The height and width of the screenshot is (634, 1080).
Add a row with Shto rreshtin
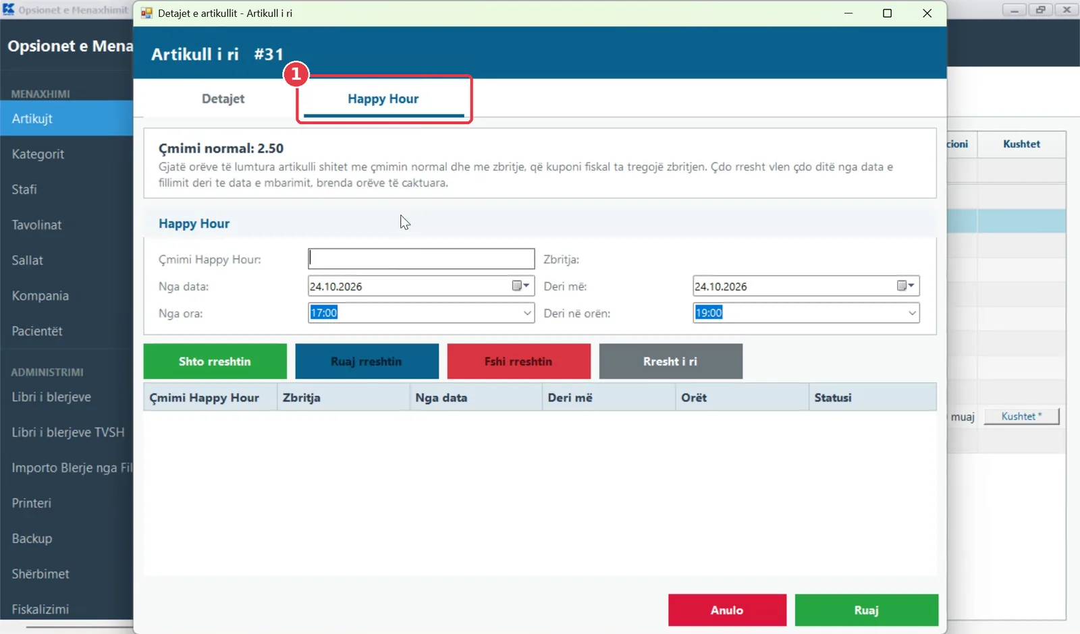click(x=215, y=362)
